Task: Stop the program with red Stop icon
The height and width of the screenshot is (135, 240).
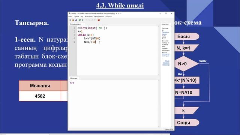Action: [x=99, y=20]
